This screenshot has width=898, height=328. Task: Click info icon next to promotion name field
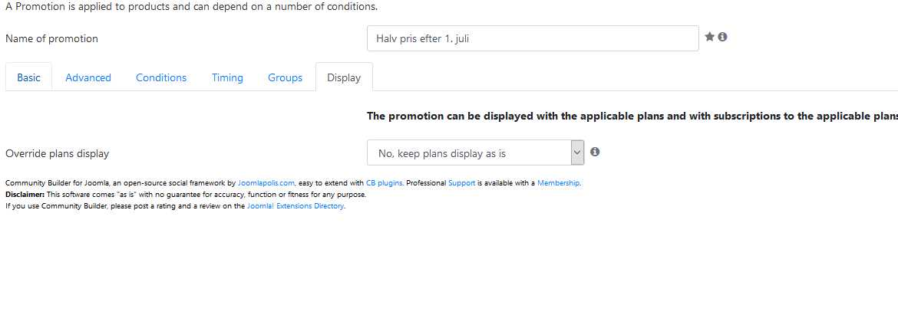pos(723,37)
